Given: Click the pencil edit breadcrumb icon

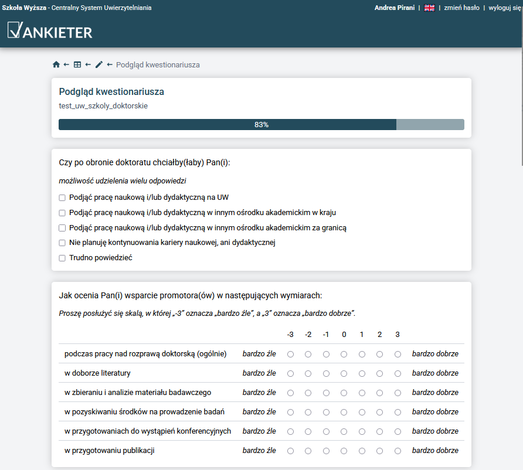Looking at the screenshot, I should (99, 65).
